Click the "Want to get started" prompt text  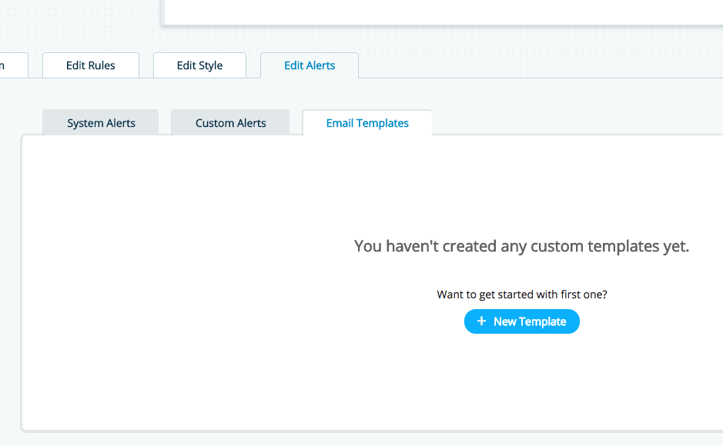(x=521, y=295)
